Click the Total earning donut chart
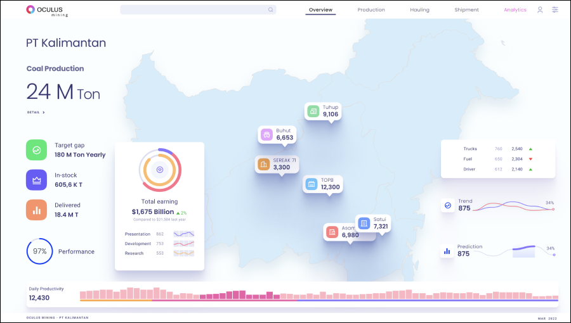571x323 pixels. pyautogui.click(x=160, y=170)
